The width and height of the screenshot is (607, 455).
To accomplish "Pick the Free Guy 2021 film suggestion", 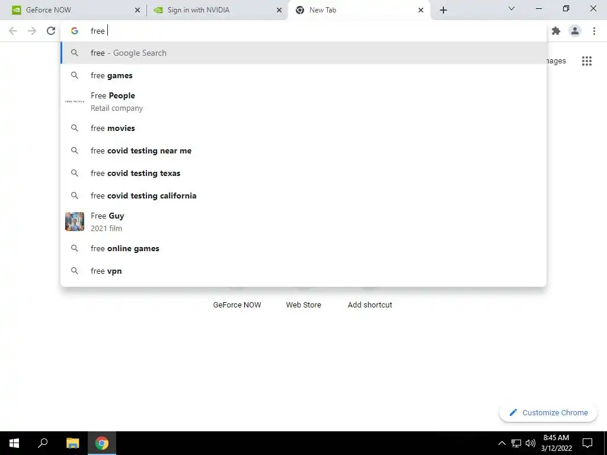I will click(303, 222).
